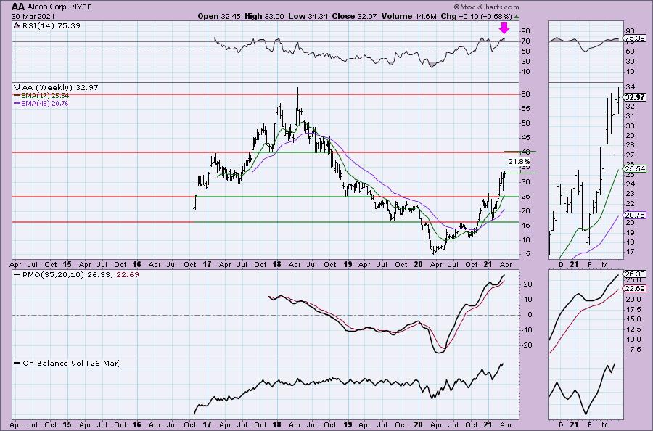Screen dimensions: 653x431
Task: Click the High 33.99 value
Action: tap(264, 16)
